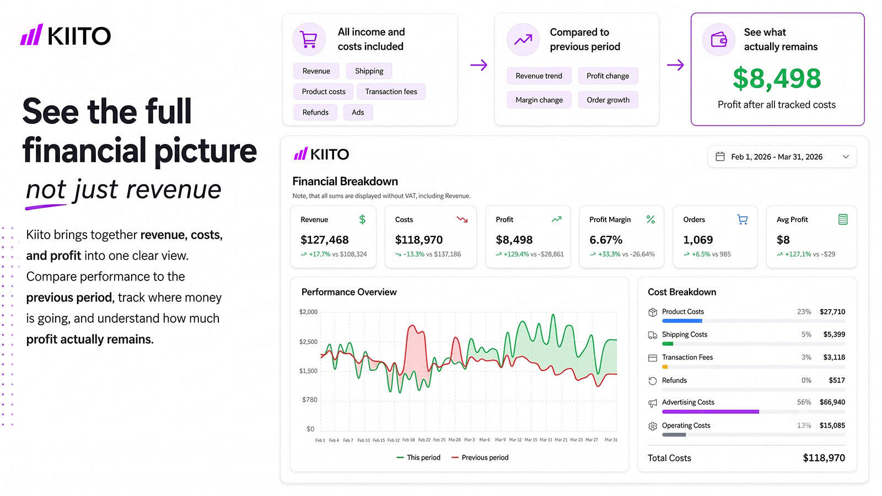Click the dollar sign icon on Revenue card
The height and width of the screenshot is (496, 882).
(x=362, y=219)
